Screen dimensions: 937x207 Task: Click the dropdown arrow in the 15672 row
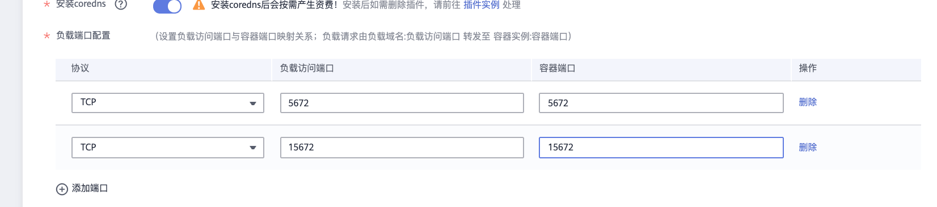coord(253,148)
